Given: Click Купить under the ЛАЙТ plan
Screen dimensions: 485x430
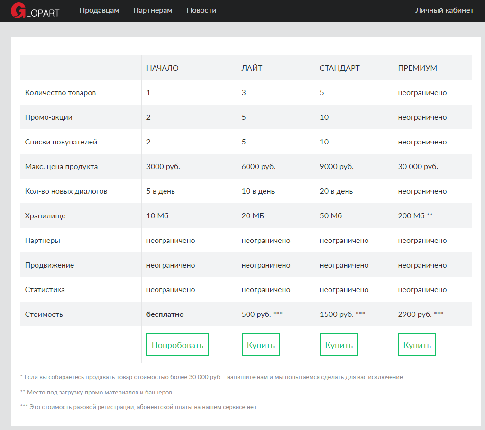Looking at the screenshot, I should pyautogui.click(x=261, y=345).
